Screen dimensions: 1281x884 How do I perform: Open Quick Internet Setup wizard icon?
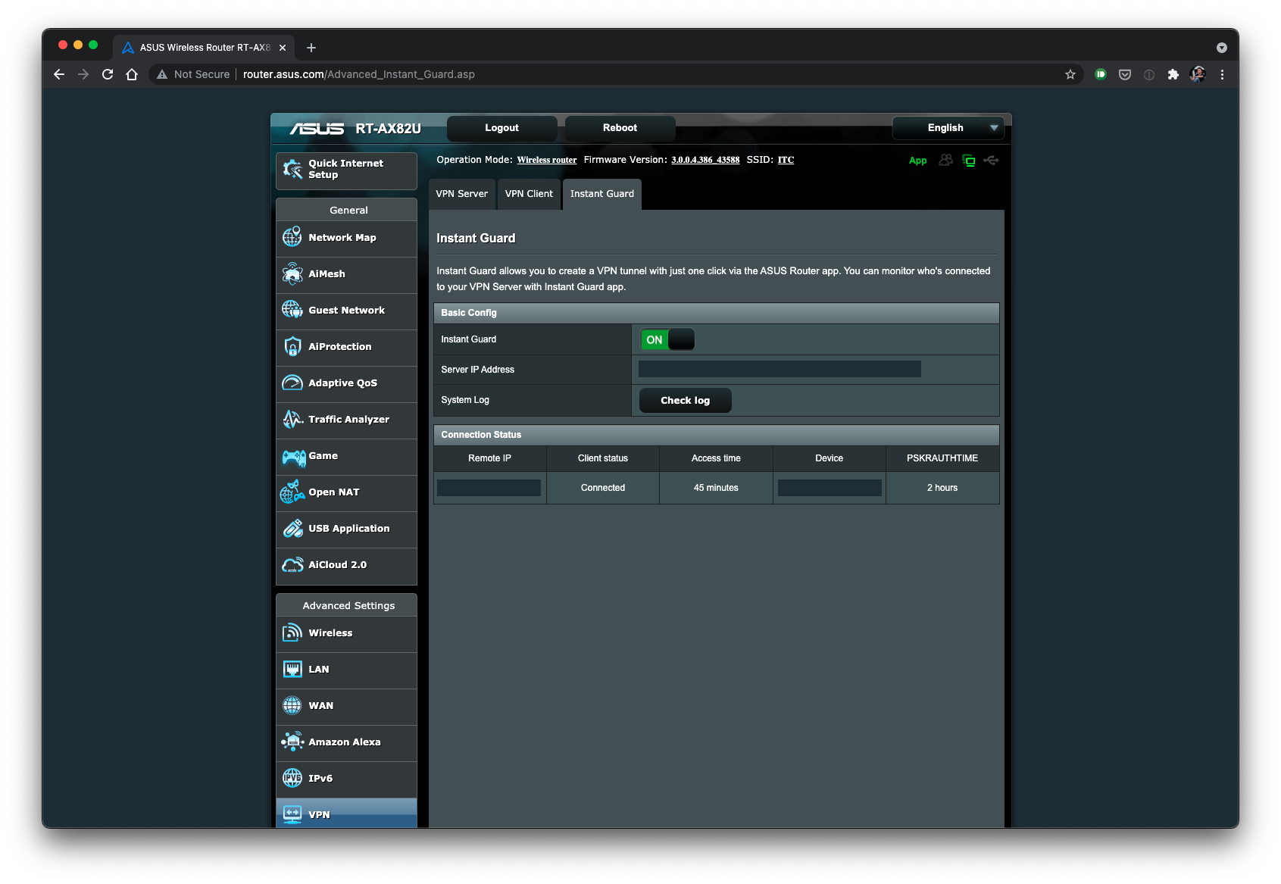click(292, 169)
